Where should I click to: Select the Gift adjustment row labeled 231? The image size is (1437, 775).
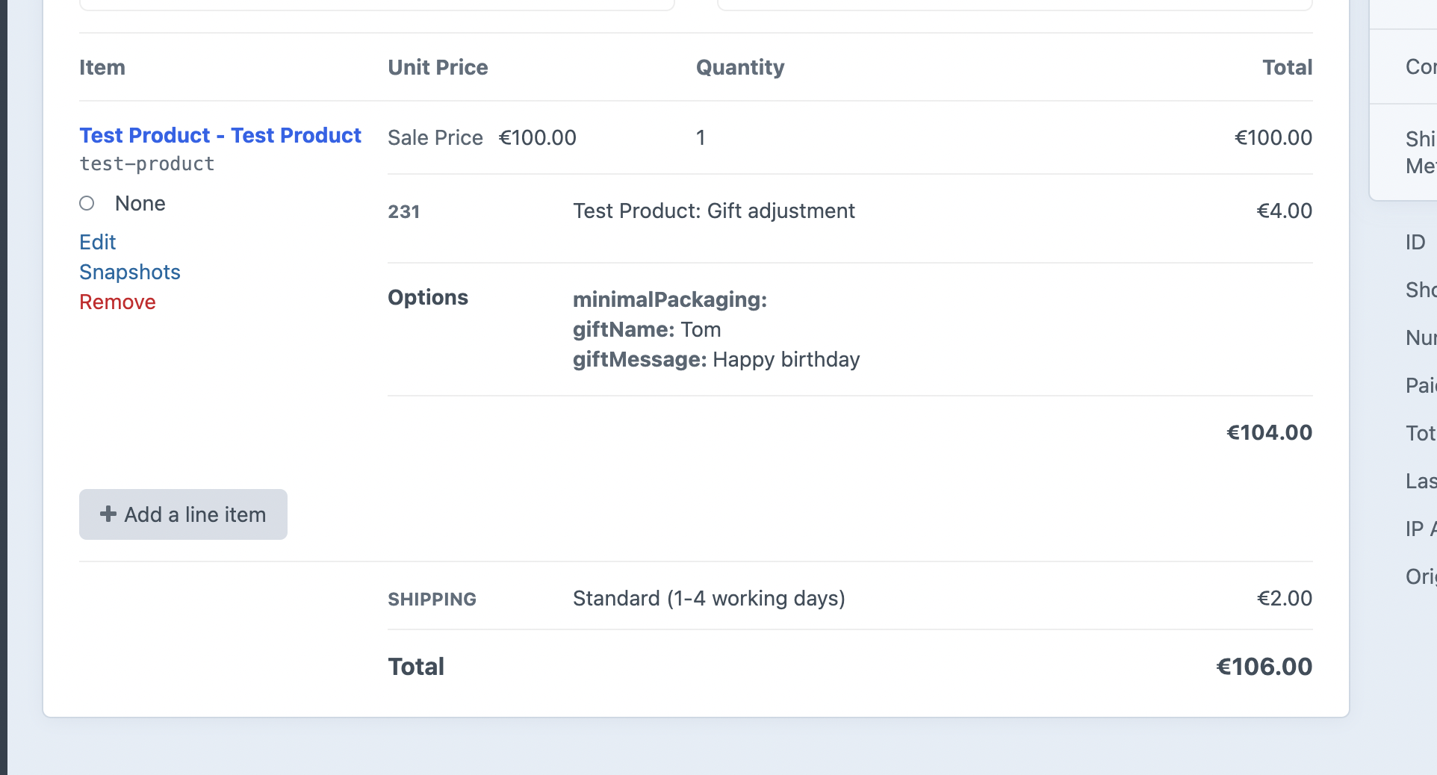click(x=403, y=211)
